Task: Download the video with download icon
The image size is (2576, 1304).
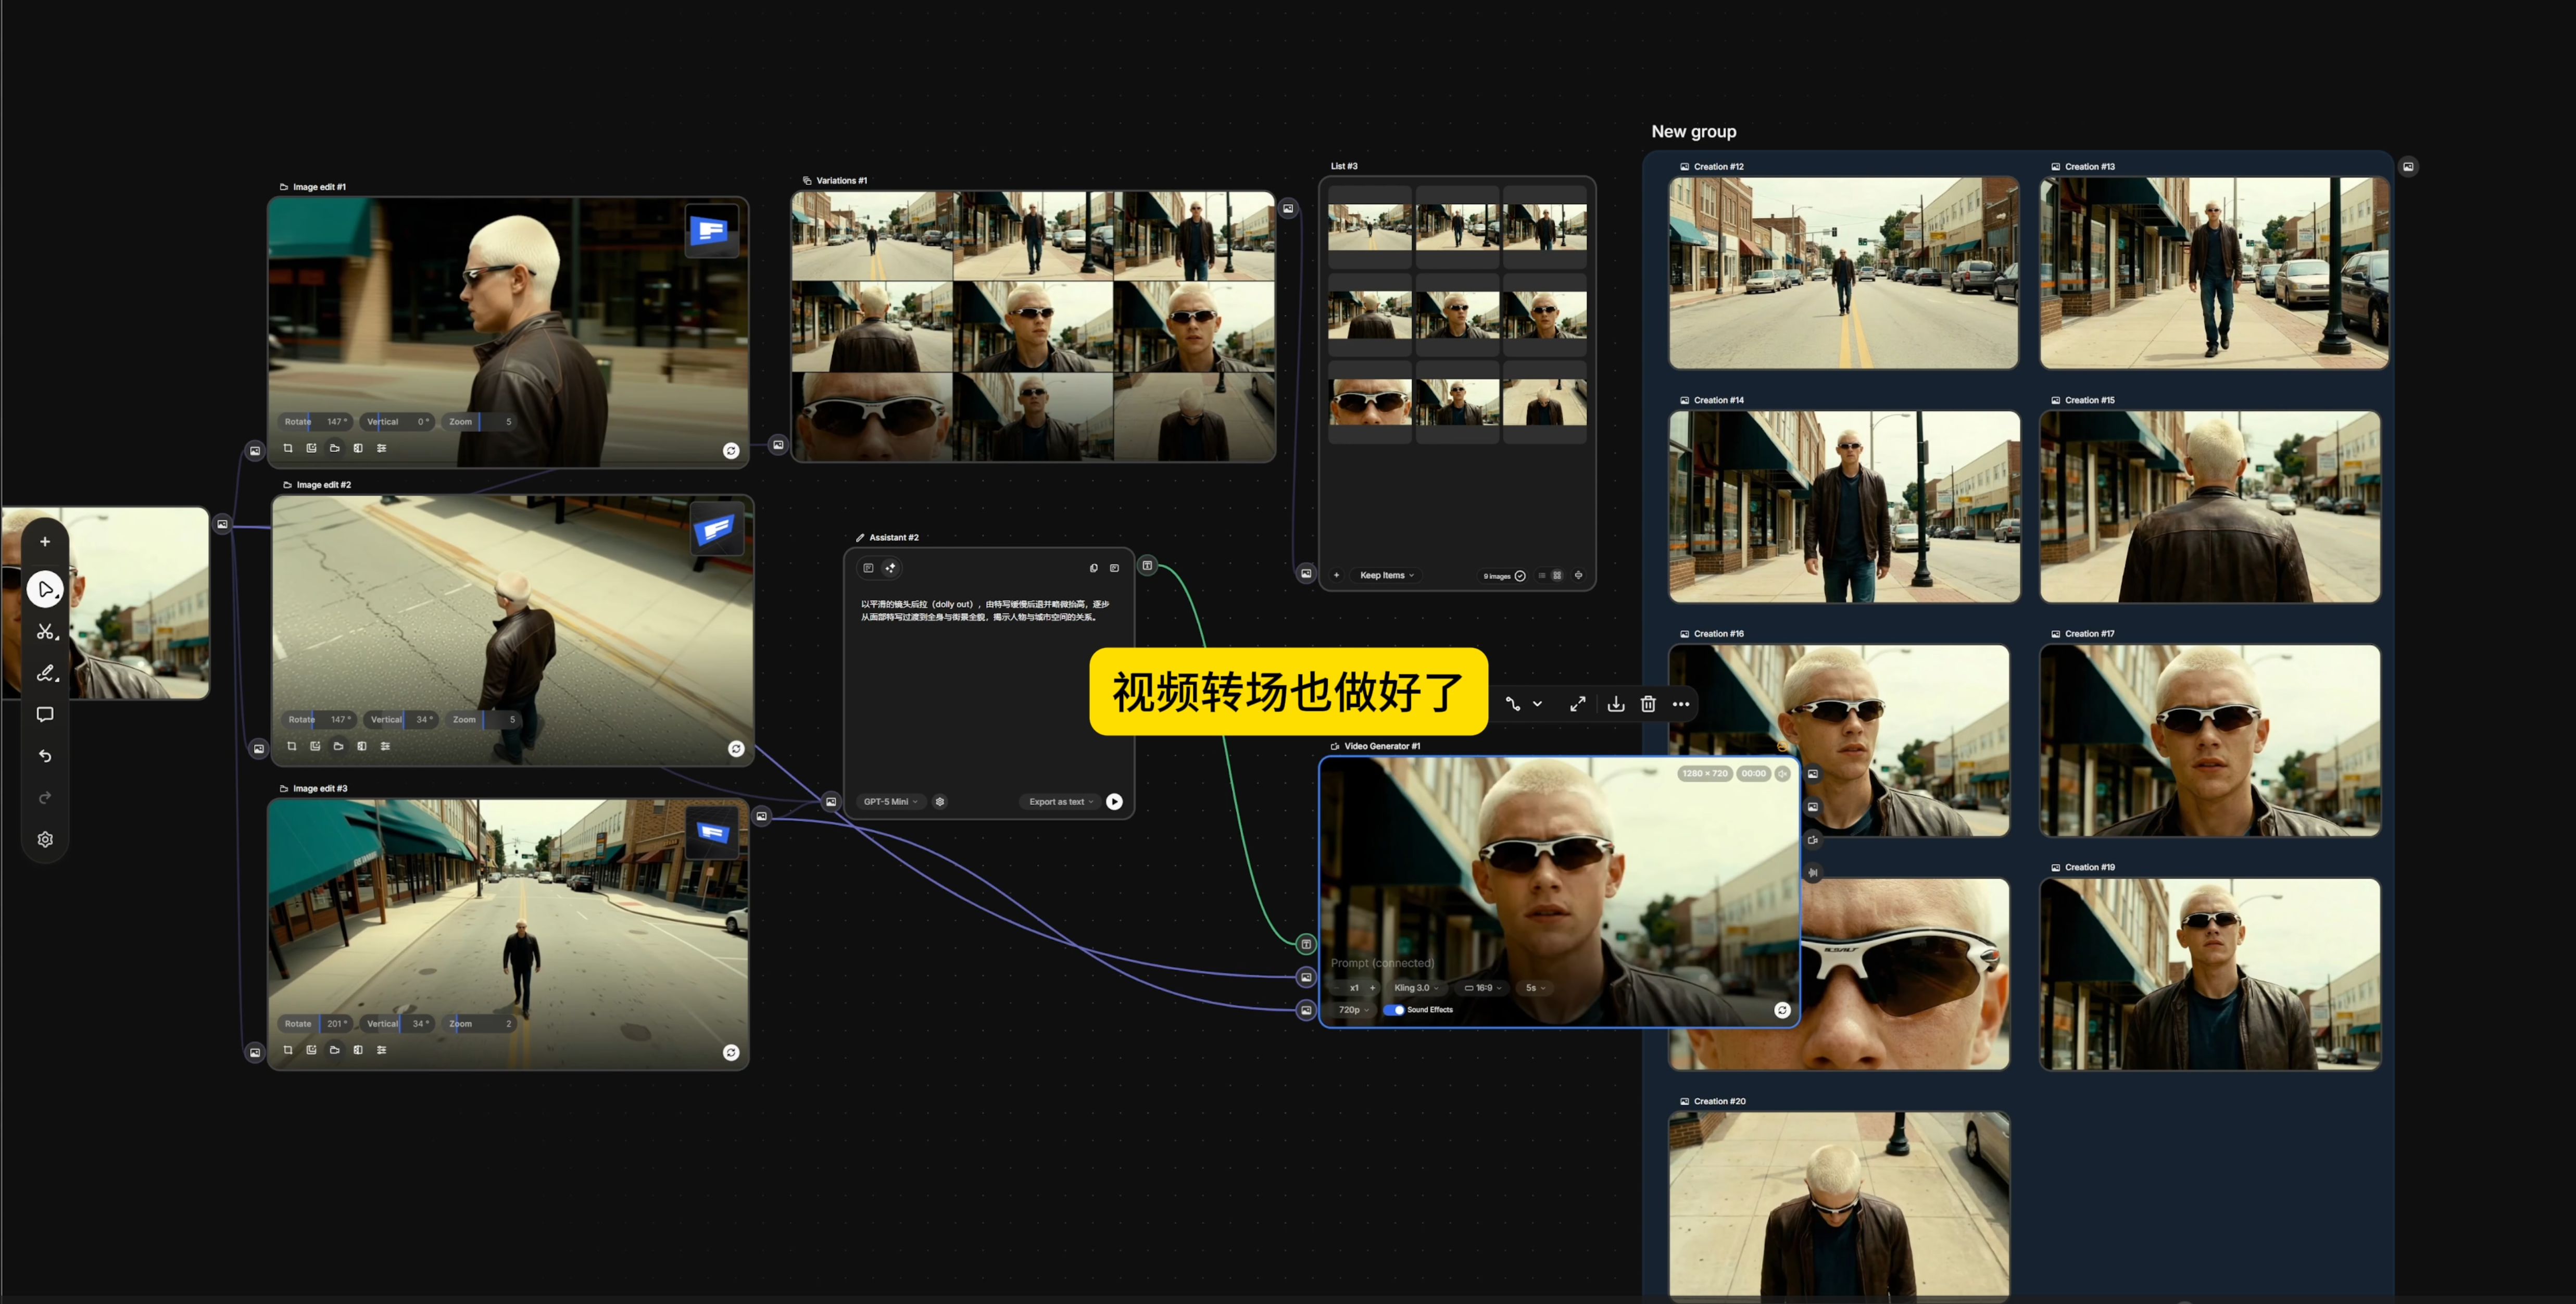Action: coord(1616,704)
